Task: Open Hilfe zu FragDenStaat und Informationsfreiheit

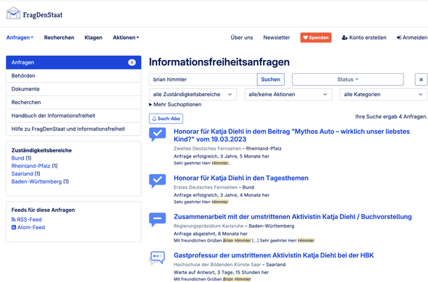Action: point(73,129)
